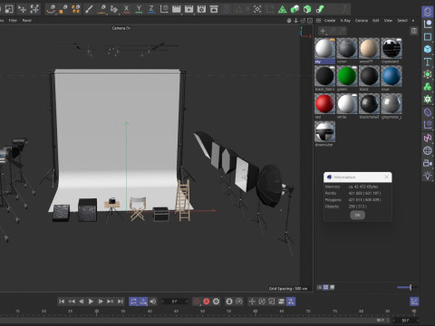Toggle Y axis lock
The height and width of the screenshot is (326, 435).
pos(139,9)
